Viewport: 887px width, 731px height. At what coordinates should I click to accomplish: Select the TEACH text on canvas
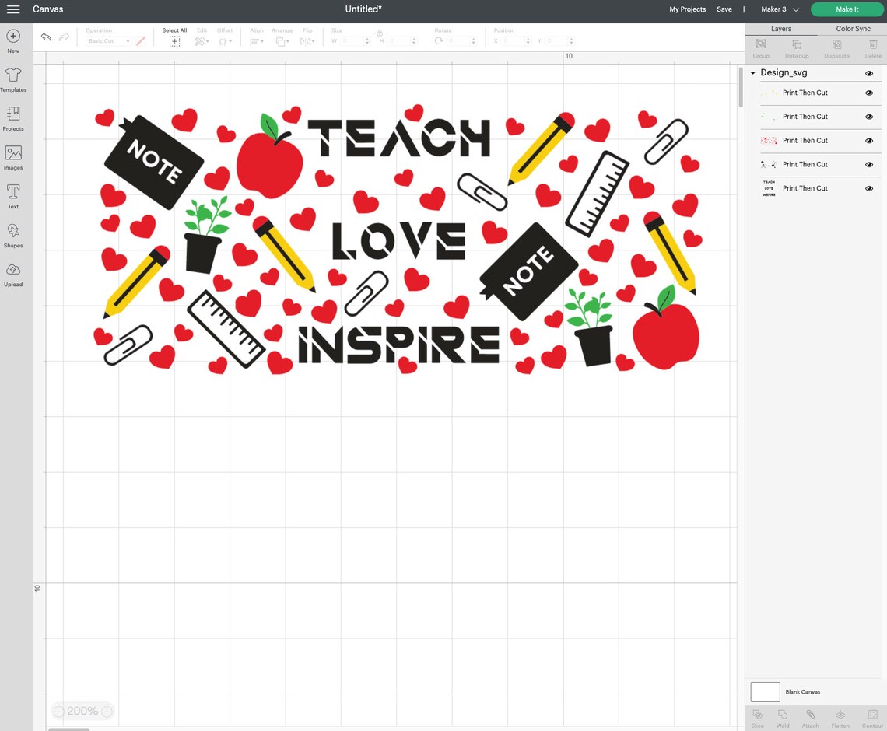(x=399, y=138)
